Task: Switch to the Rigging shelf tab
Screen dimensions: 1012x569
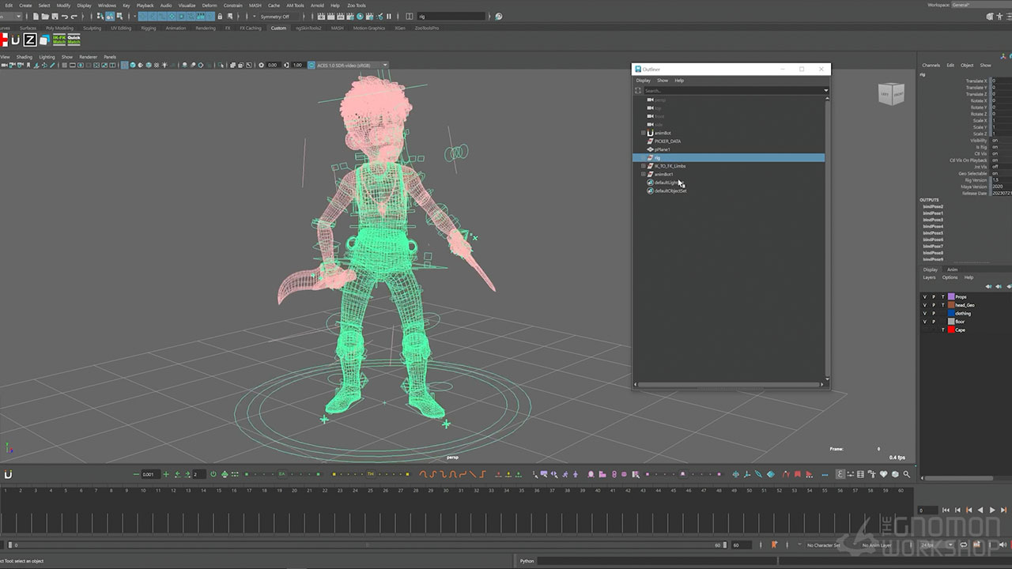Action: click(x=148, y=28)
